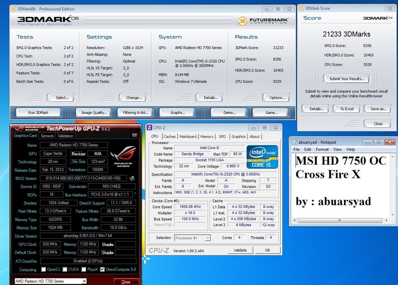Click the Futuremark Corporation logo
This screenshot has width=398, height=285.
coord(263,21)
